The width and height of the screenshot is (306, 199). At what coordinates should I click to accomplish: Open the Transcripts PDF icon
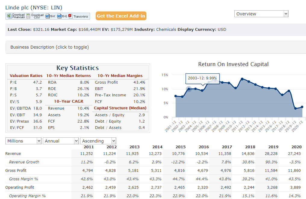[70, 16]
